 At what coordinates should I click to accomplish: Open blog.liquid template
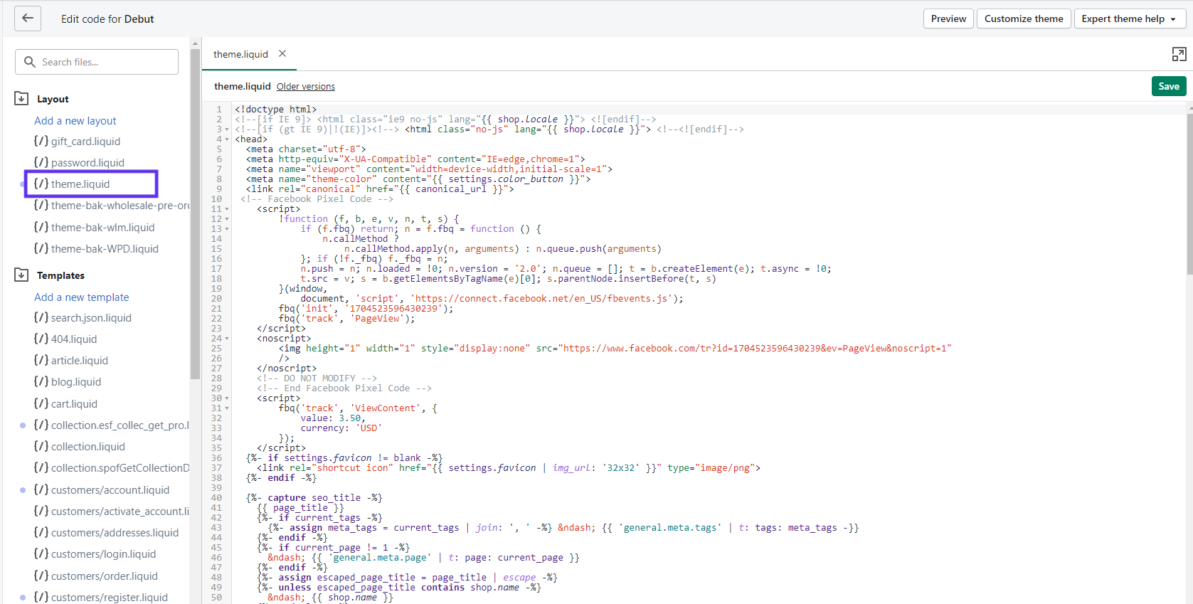67,382
